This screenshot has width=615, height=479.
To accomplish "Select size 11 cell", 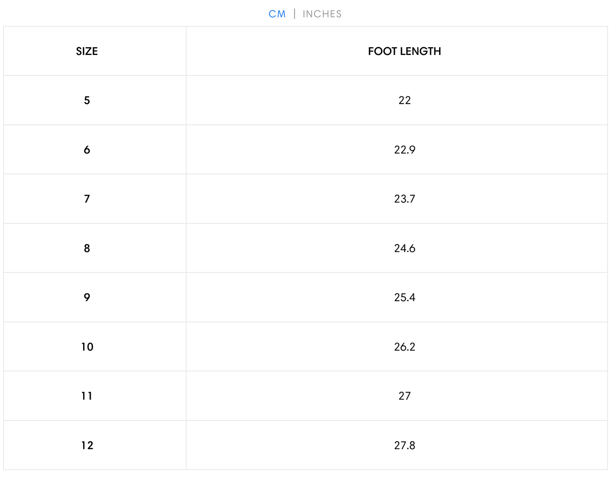I will pyautogui.click(x=87, y=396).
